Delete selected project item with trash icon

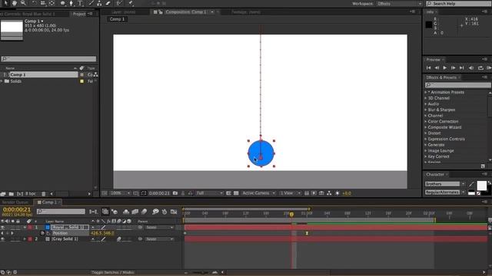tap(44, 194)
